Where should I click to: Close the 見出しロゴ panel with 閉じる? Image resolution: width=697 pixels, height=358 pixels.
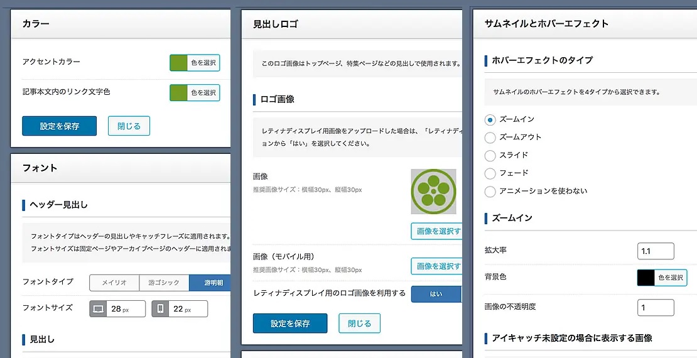(359, 323)
